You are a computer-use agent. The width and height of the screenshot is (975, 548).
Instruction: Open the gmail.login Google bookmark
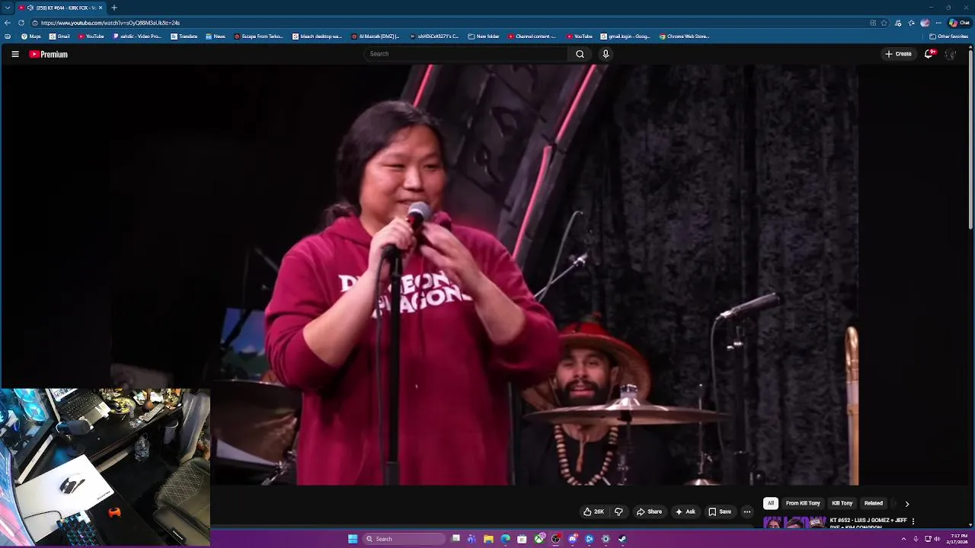pos(625,37)
